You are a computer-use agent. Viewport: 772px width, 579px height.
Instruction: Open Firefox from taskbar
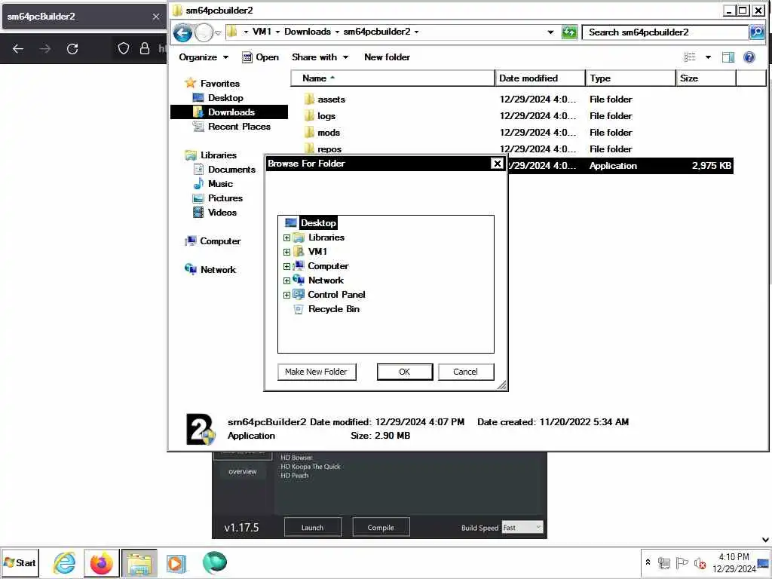[x=102, y=562]
